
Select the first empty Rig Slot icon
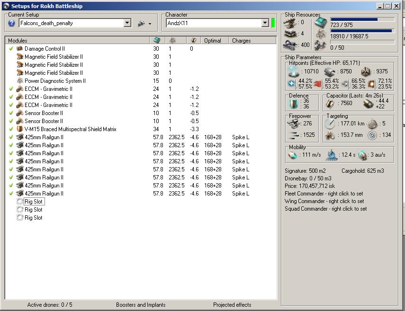coord(20,202)
